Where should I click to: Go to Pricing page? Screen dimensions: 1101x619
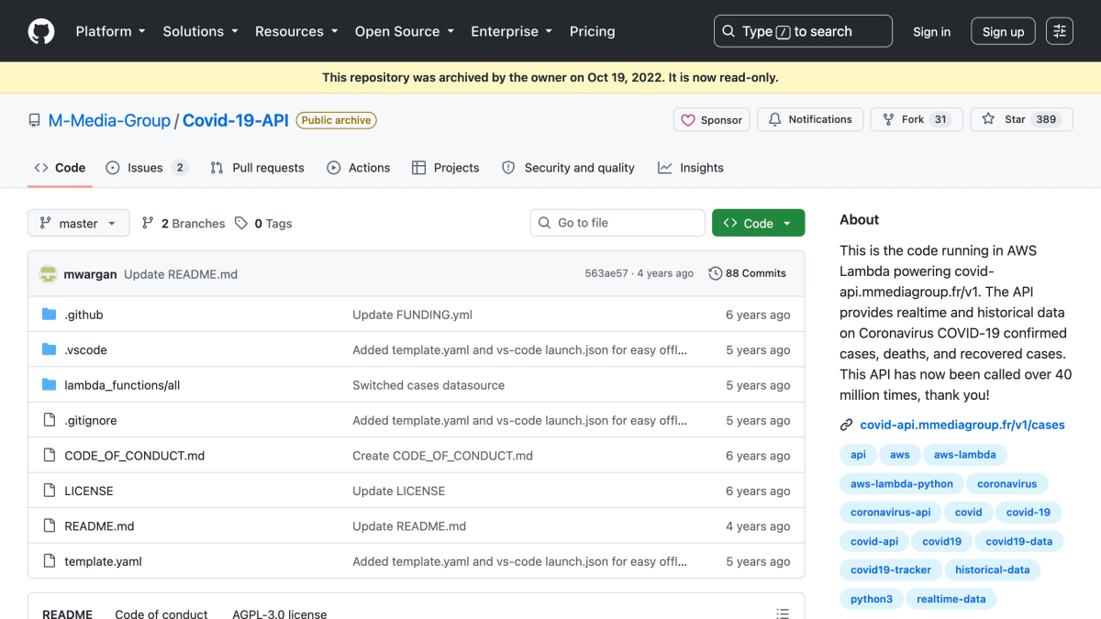pos(593,31)
